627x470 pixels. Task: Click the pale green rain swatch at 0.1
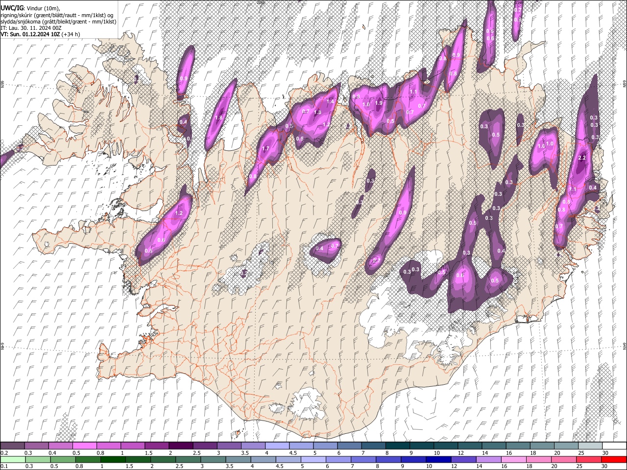click(x=13, y=459)
